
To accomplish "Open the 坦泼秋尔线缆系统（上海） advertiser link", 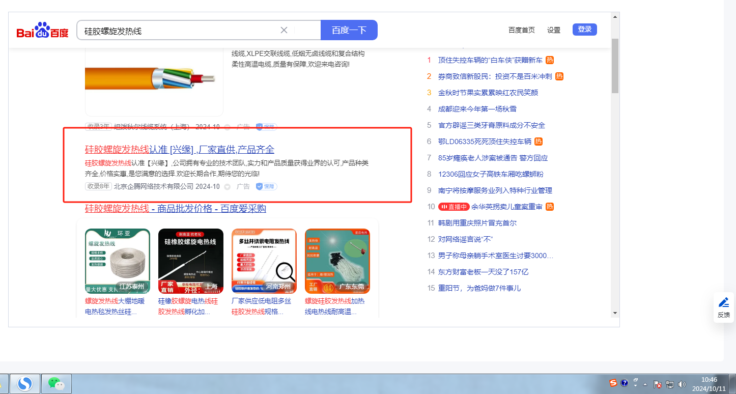I will [x=152, y=127].
